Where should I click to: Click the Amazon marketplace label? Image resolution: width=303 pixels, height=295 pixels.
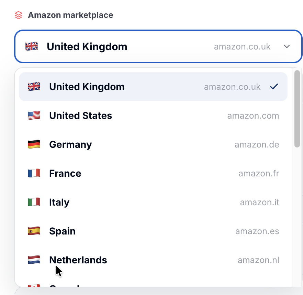coord(70,15)
